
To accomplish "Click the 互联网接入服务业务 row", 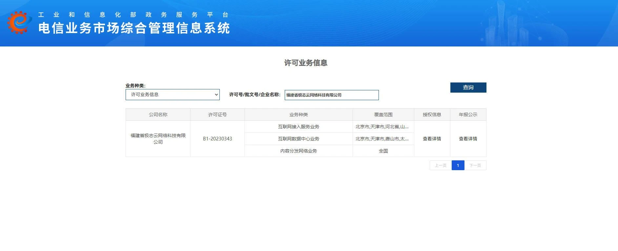I will [299, 127].
